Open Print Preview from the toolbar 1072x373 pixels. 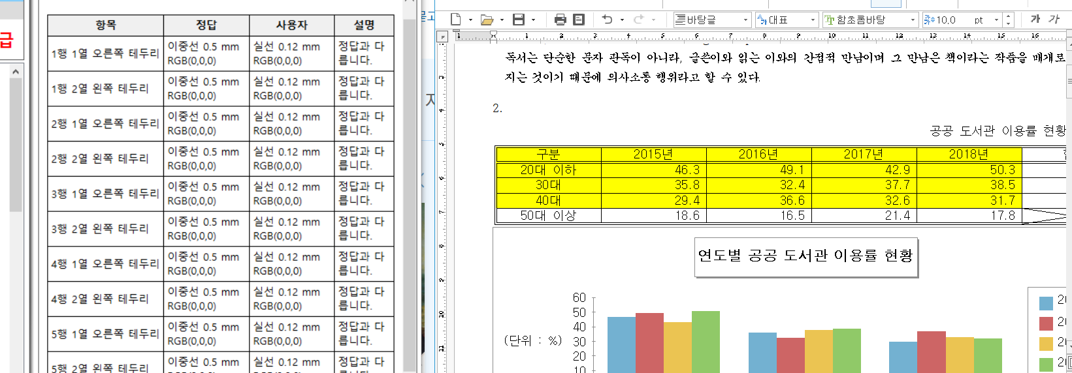[579, 20]
